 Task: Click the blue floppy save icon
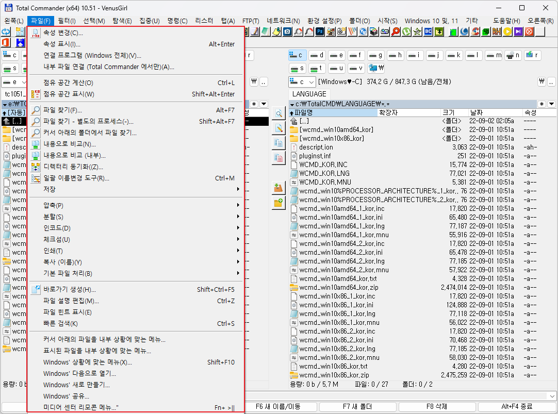(20, 43)
